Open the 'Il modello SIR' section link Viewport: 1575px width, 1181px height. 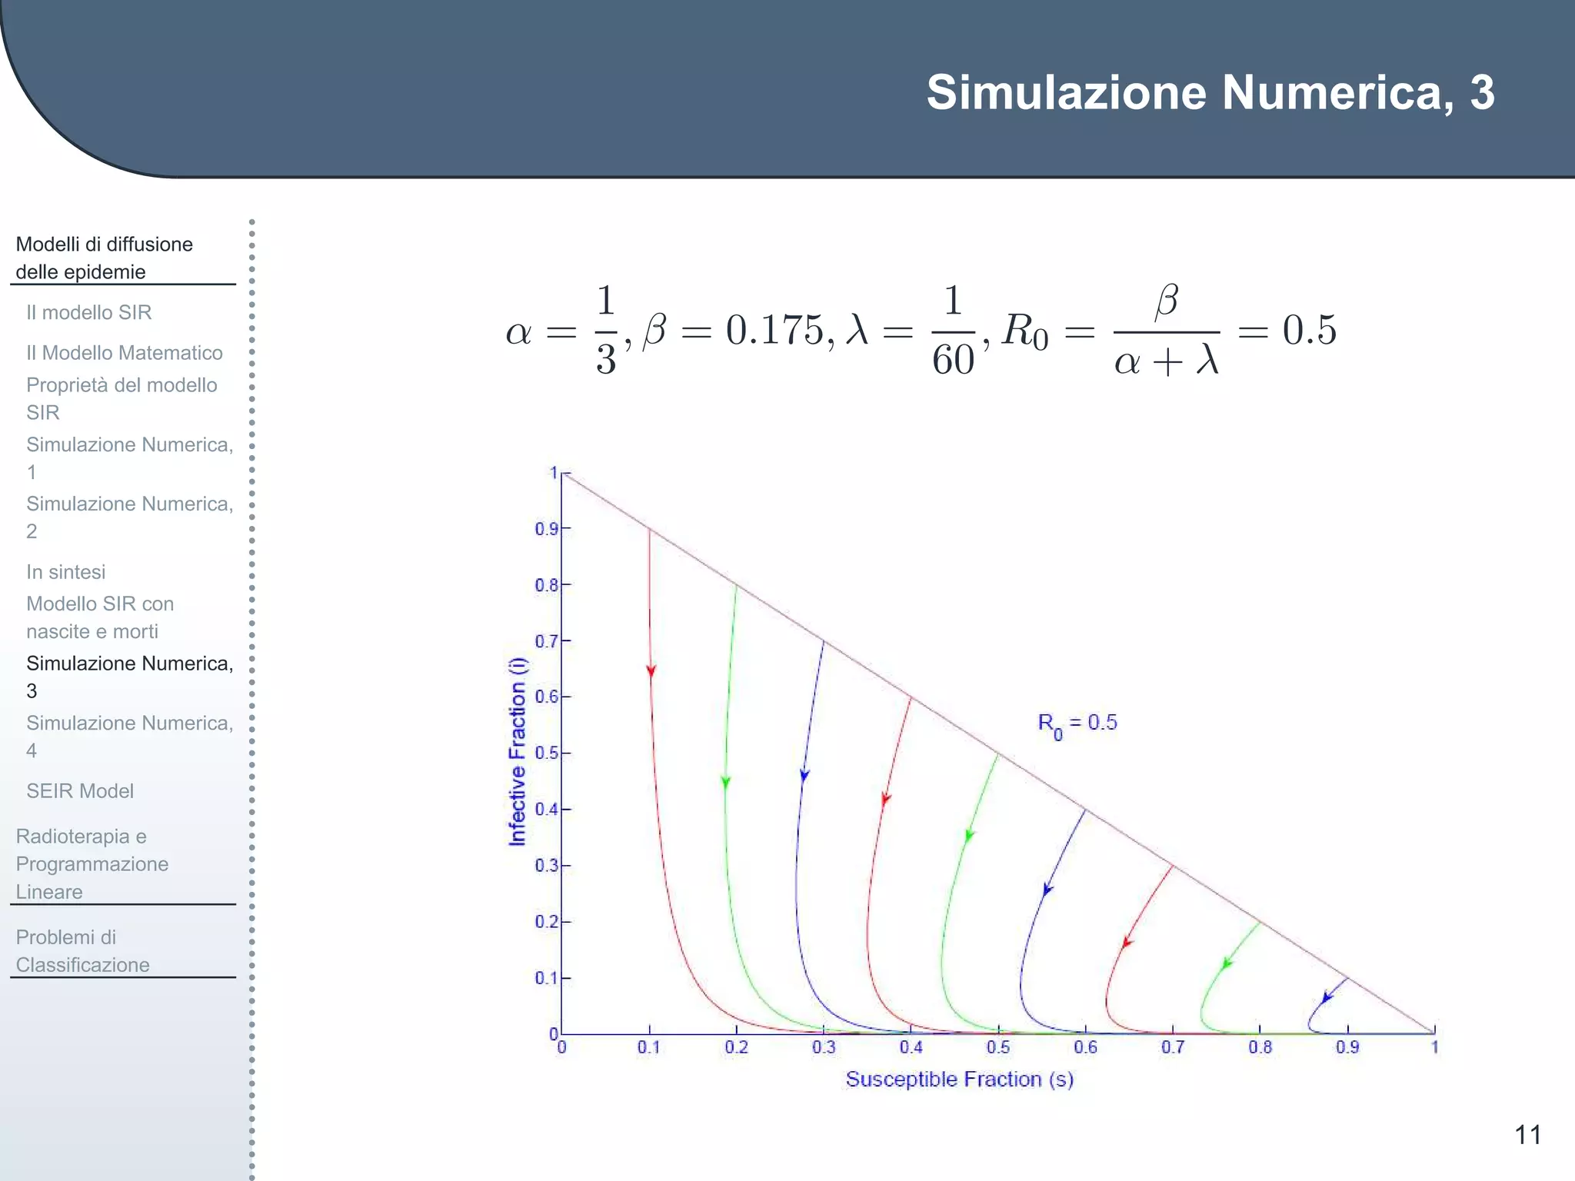pyautogui.click(x=88, y=312)
